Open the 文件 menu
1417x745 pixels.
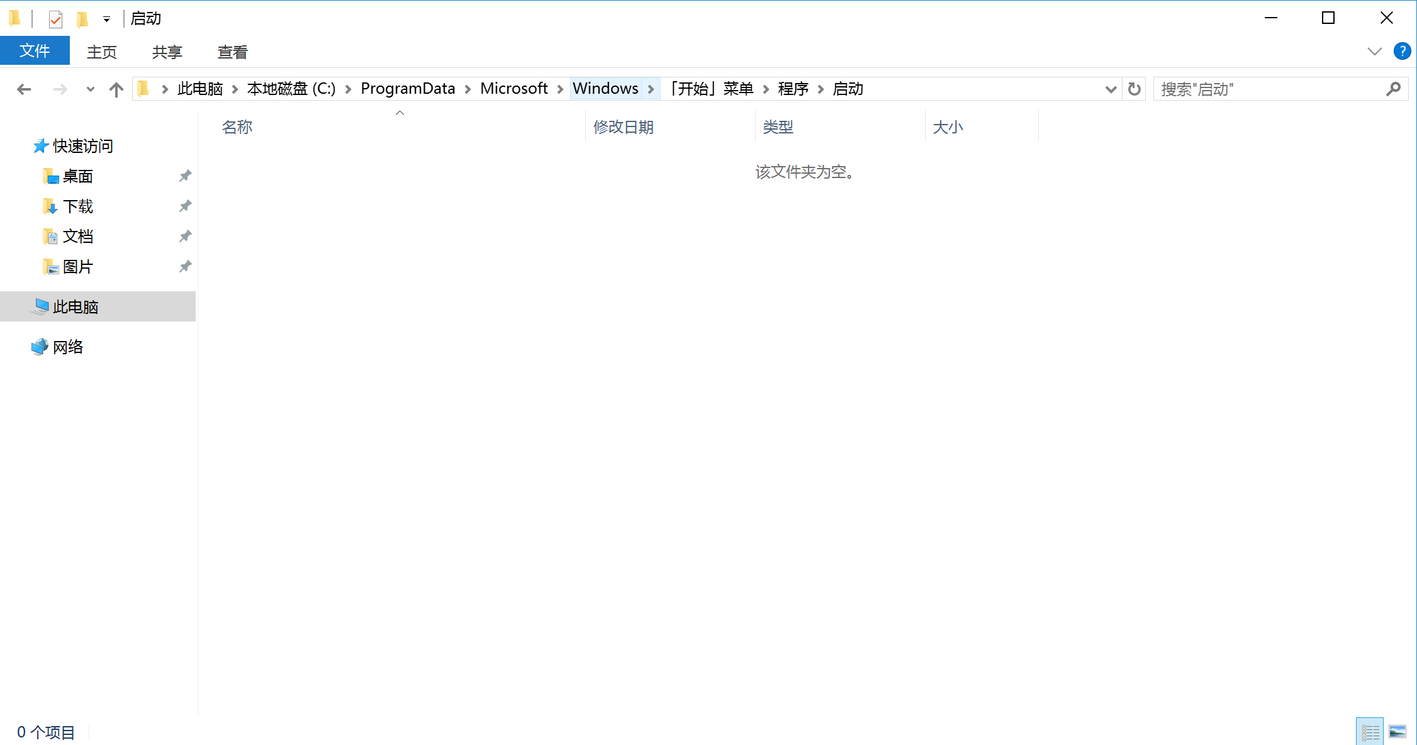tap(35, 51)
